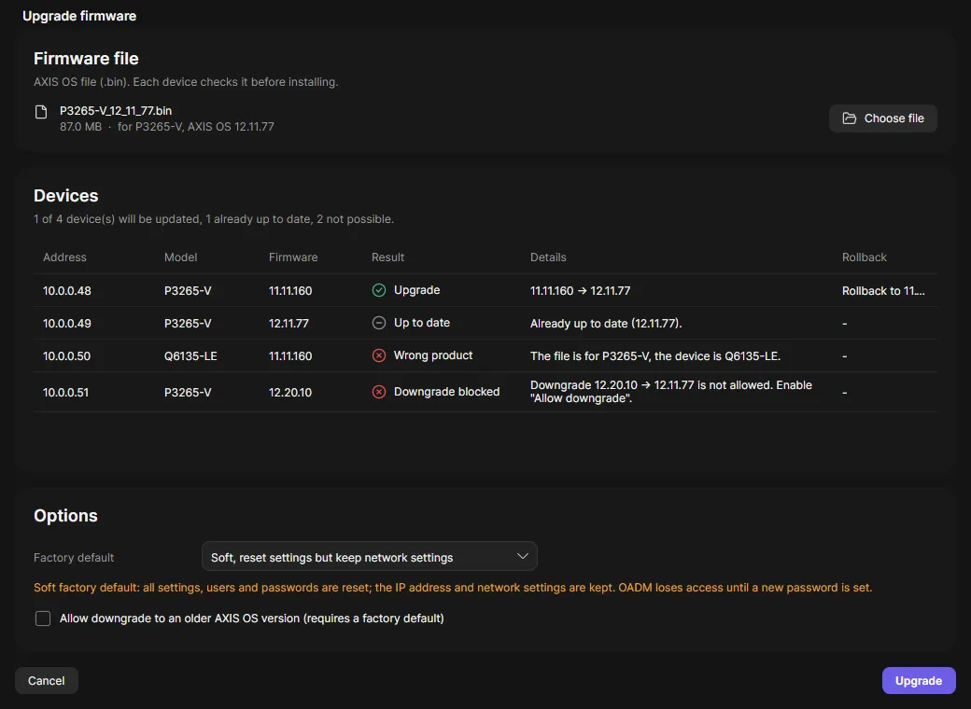The height and width of the screenshot is (709, 971).
Task: Click the Wrong product result label
Action: coord(433,355)
